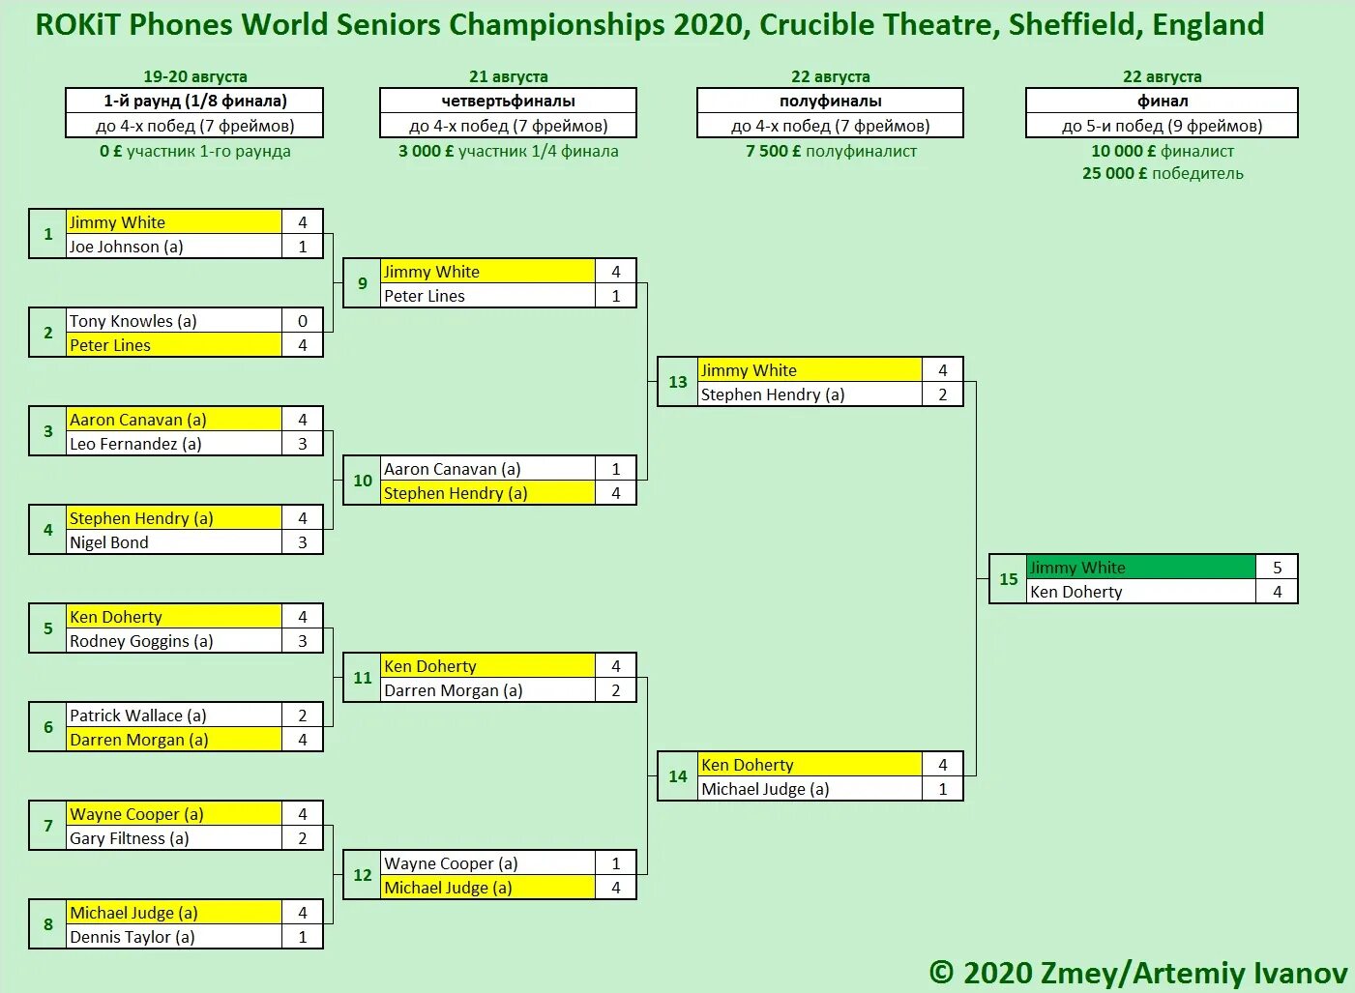Select Nigel Bond in match 4

(174, 542)
